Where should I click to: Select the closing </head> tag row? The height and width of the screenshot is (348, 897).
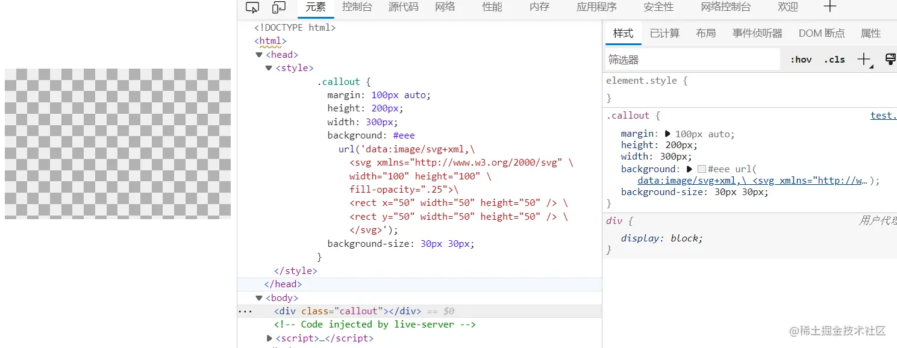click(419, 284)
